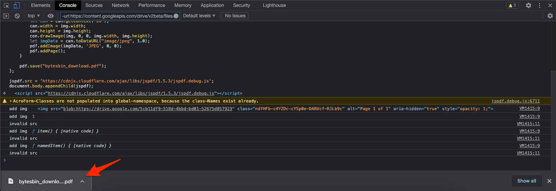Click the console filter input field
The width and height of the screenshot is (556, 191).
(116, 16)
